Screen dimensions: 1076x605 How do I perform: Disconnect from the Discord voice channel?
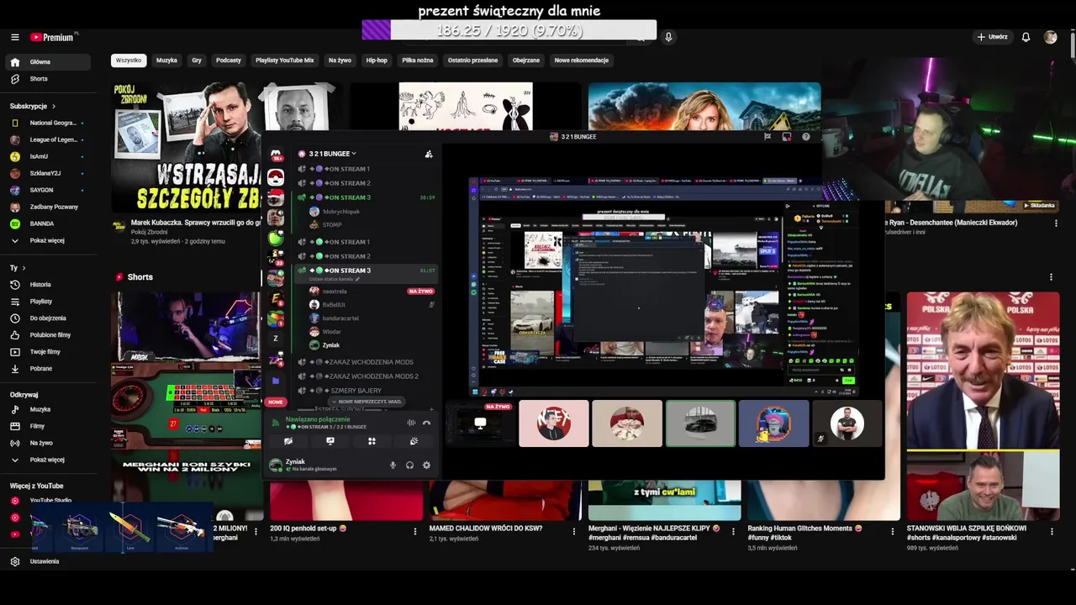coord(426,423)
